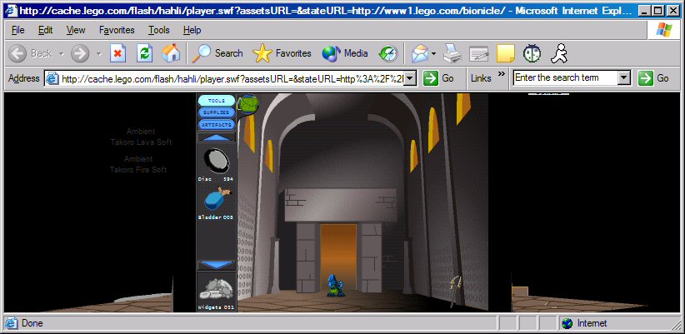685x334 pixels.
Task: Open the Help menu
Action: (192, 30)
